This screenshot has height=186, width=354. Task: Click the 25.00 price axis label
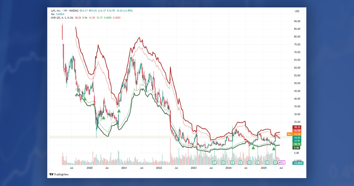point(297,122)
